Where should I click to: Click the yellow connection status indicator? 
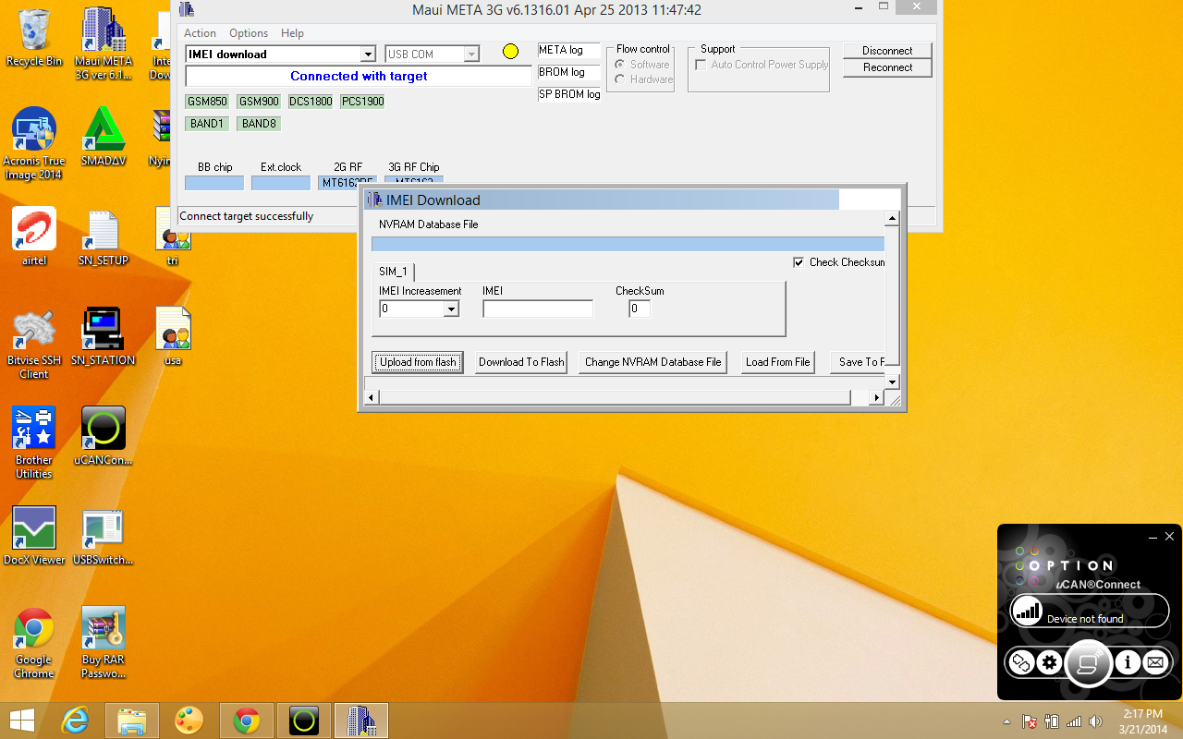click(510, 52)
